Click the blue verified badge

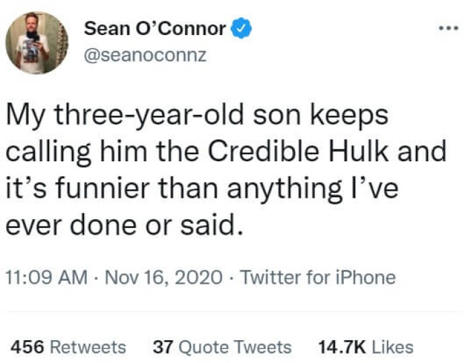pyautogui.click(x=243, y=29)
